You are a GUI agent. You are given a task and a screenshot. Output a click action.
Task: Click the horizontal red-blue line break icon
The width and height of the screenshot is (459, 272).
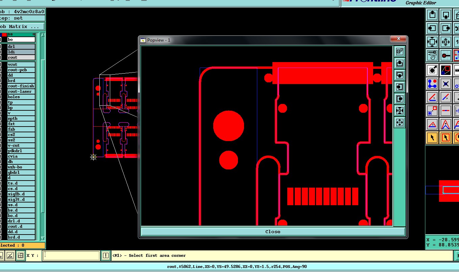coord(446,111)
